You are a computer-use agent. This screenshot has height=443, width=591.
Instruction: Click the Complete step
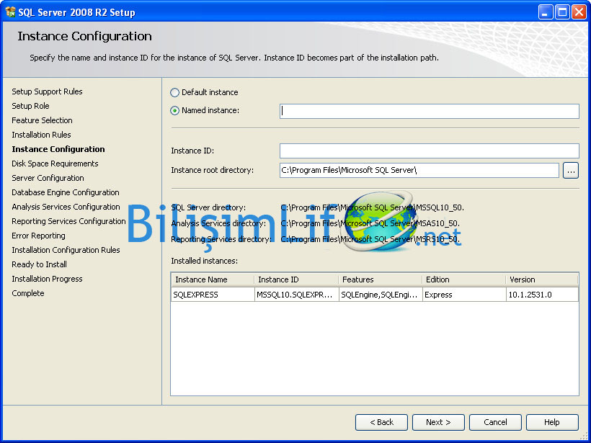(x=28, y=293)
